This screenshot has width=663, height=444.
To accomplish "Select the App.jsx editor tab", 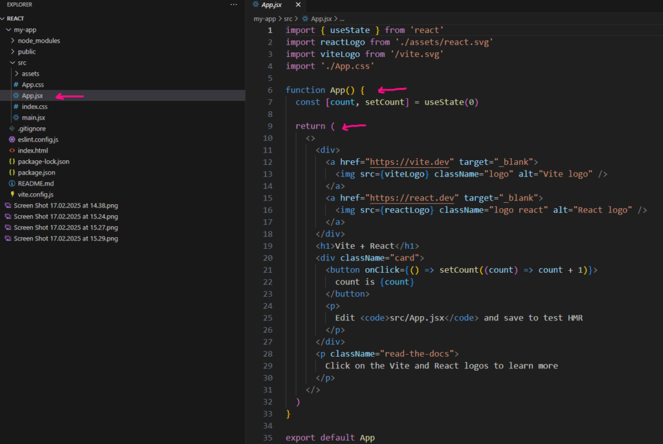I will [271, 5].
